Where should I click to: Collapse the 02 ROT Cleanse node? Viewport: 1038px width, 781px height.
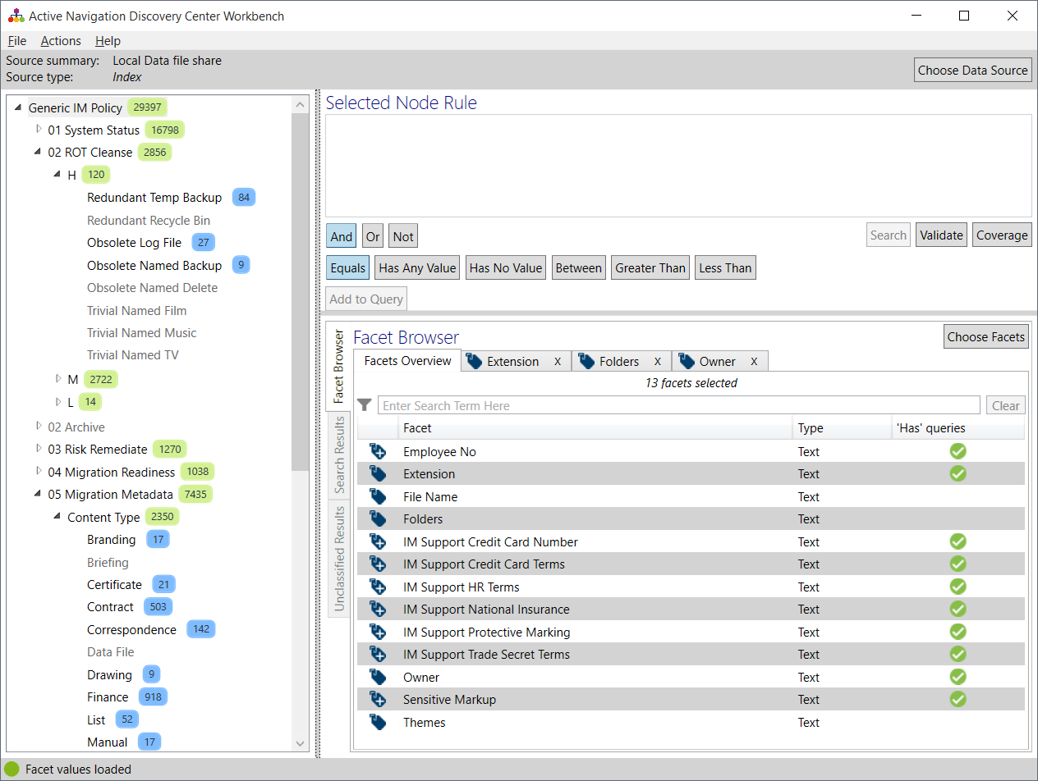pyautogui.click(x=37, y=152)
